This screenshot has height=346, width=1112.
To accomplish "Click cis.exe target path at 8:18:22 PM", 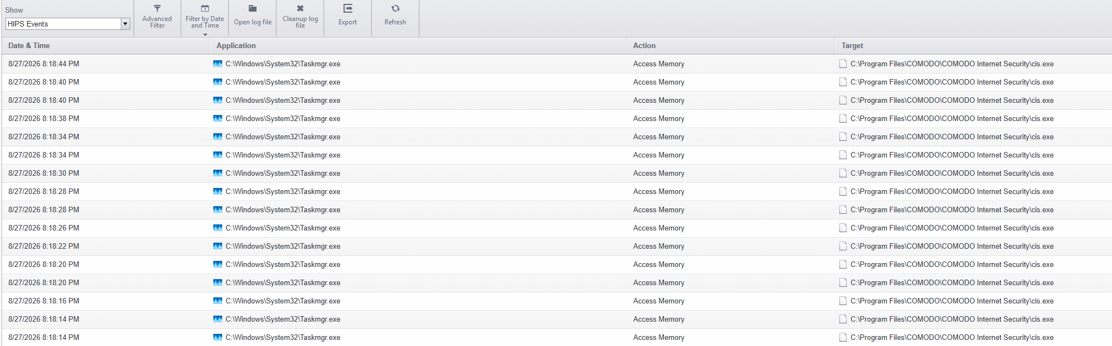I will click(952, 246).
